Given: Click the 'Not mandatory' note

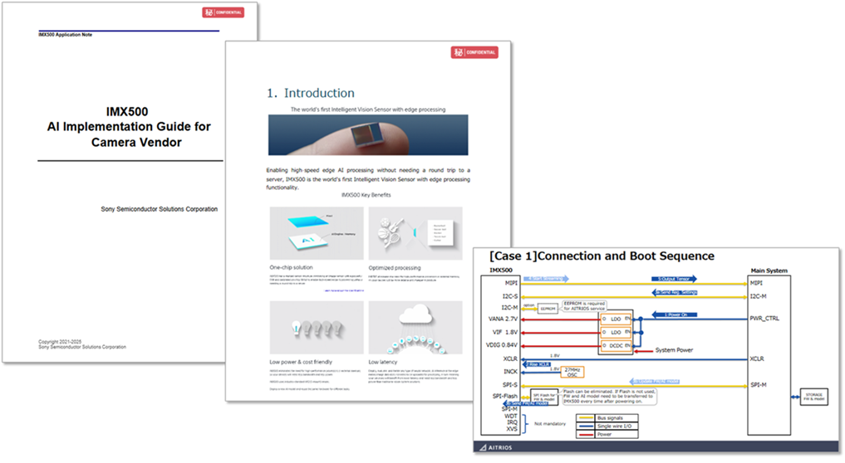Looking at the screenshot, I should tap(550, 424).
